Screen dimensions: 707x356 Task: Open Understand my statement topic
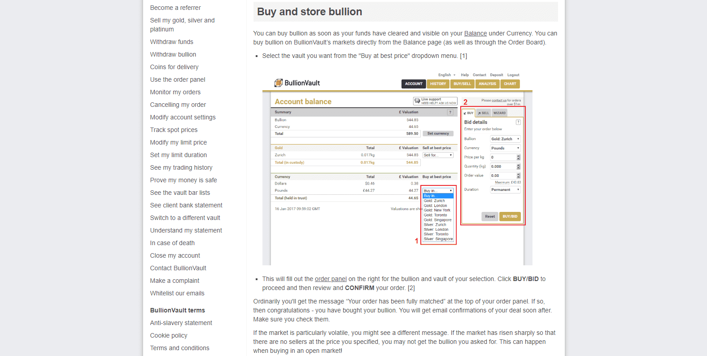[186, 230]
